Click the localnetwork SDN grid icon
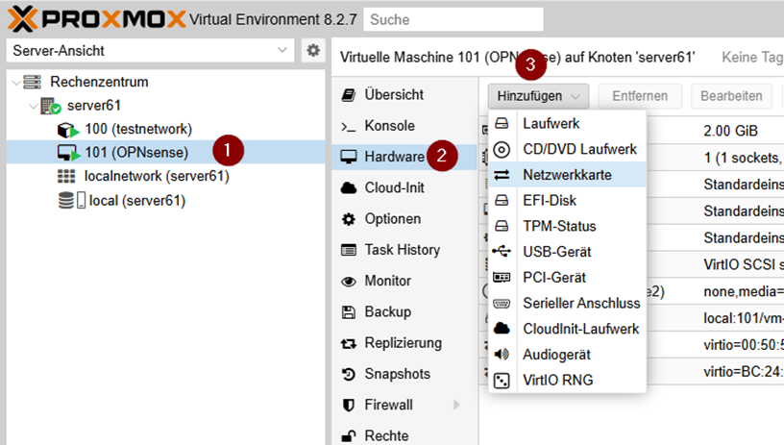Image resolution: width=784 pixels, height=445 pixels. tap(66, 176)
